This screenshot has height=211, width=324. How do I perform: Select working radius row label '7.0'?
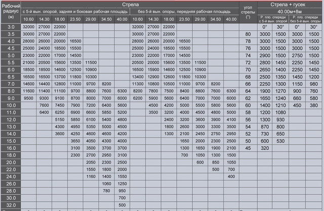pos(11,84)
